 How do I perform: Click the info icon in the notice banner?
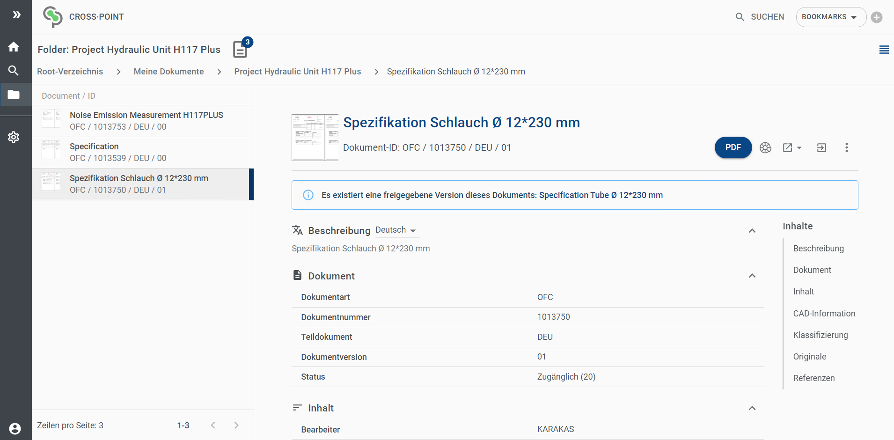pyautogui.click(x=308, y=195)
